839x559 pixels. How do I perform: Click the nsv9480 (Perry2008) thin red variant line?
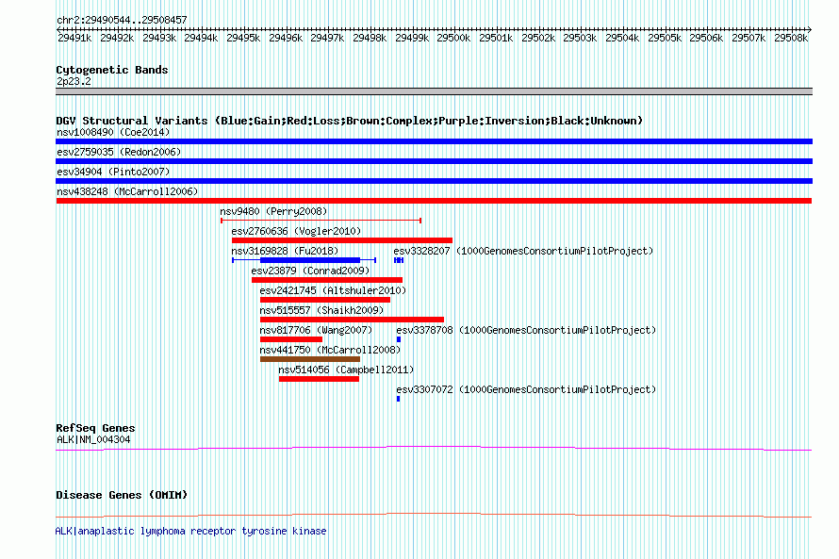(x=321, y=221)
